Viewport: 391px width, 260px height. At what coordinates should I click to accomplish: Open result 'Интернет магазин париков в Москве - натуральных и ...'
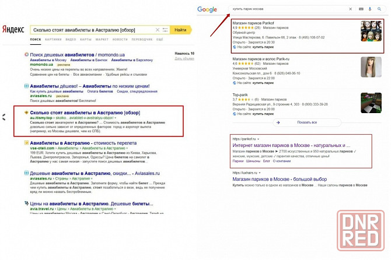tap(291, 145)
